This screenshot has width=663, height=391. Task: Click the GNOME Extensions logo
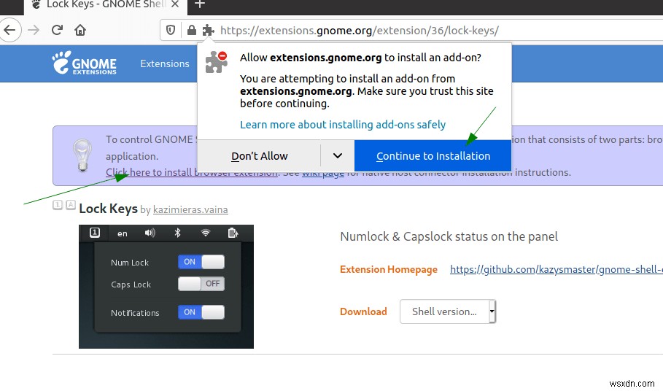click(x=84, y=63)
